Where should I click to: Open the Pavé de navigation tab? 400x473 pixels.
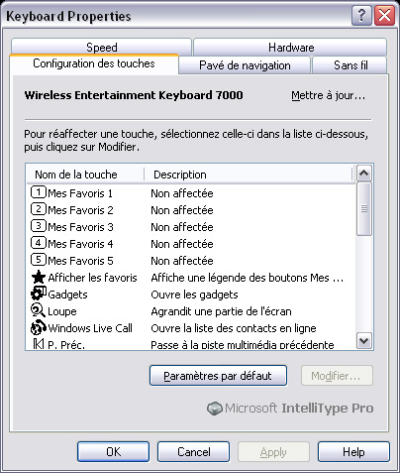click(245, 65)
